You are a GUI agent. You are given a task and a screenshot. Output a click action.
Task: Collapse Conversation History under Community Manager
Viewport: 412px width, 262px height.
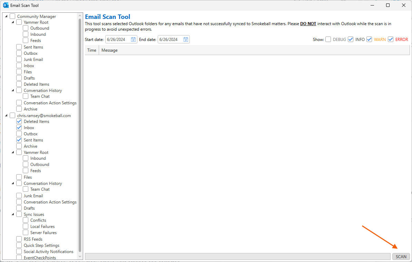click(13, 91)
